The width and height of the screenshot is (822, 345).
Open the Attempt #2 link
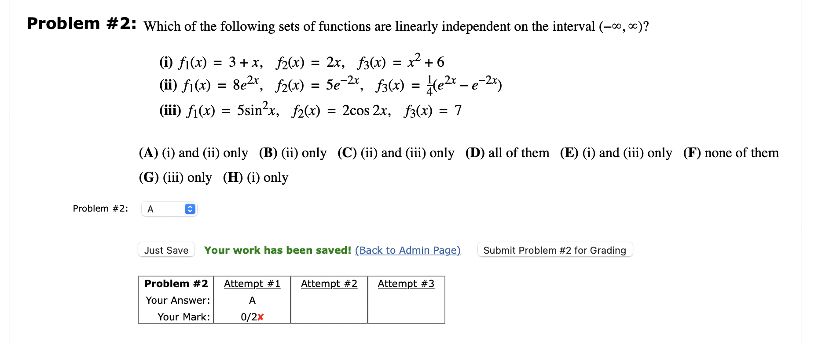(329, 284)
